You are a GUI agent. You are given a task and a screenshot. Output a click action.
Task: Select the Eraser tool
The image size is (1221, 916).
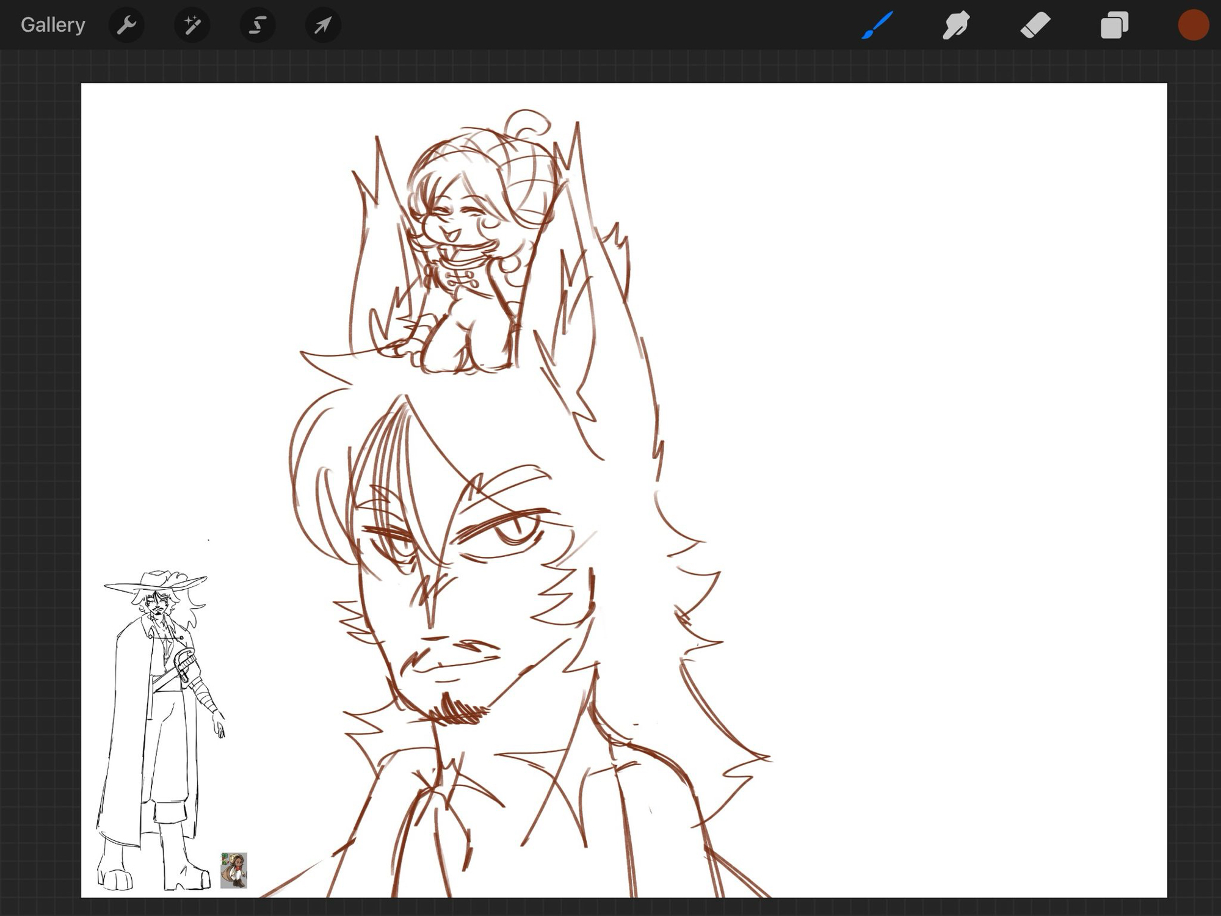click(x=1035, y=25)
